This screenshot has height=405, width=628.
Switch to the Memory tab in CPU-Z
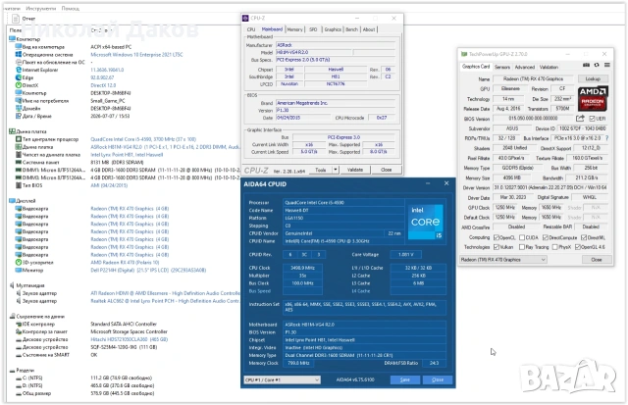click(x=294, y=29)
